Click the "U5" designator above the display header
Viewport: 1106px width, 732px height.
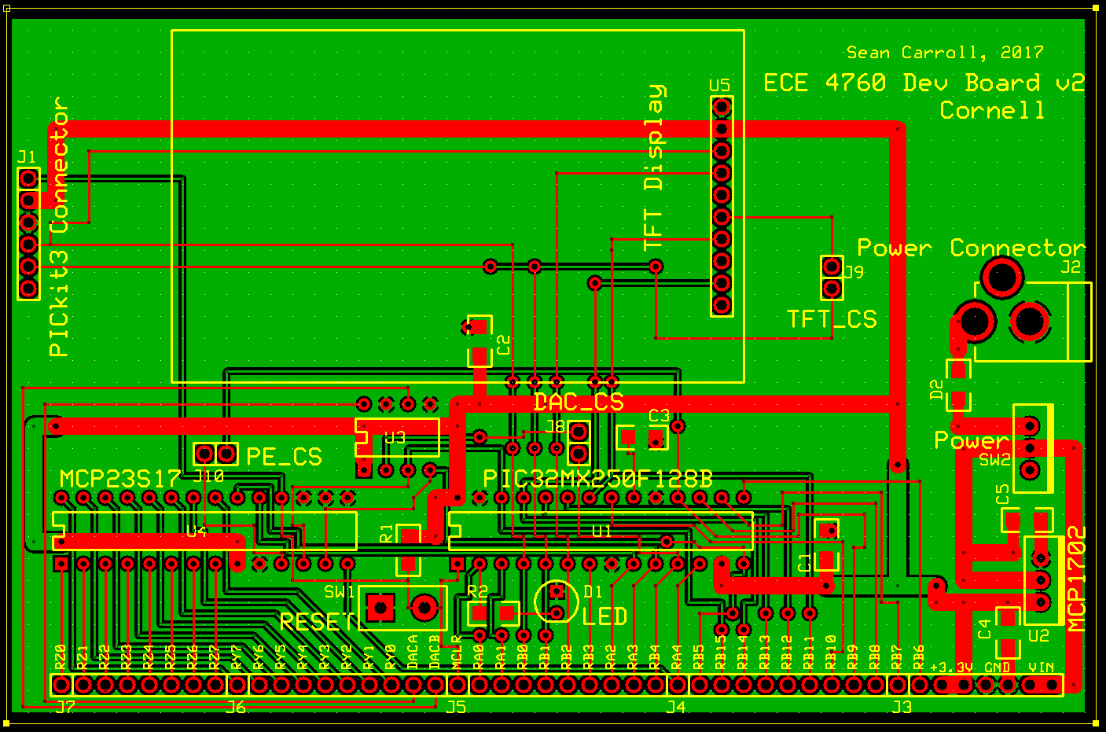point(719,85)
